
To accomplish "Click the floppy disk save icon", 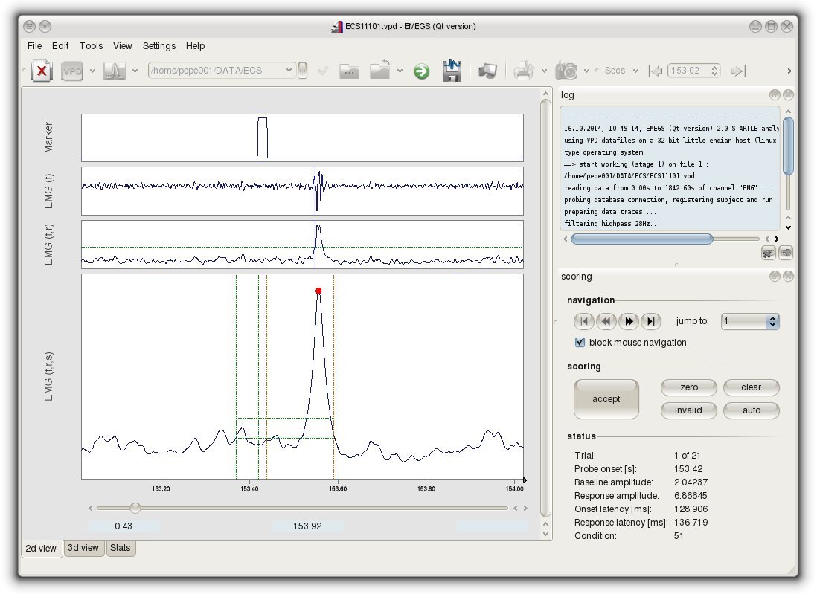I will [x=452, y=71].
